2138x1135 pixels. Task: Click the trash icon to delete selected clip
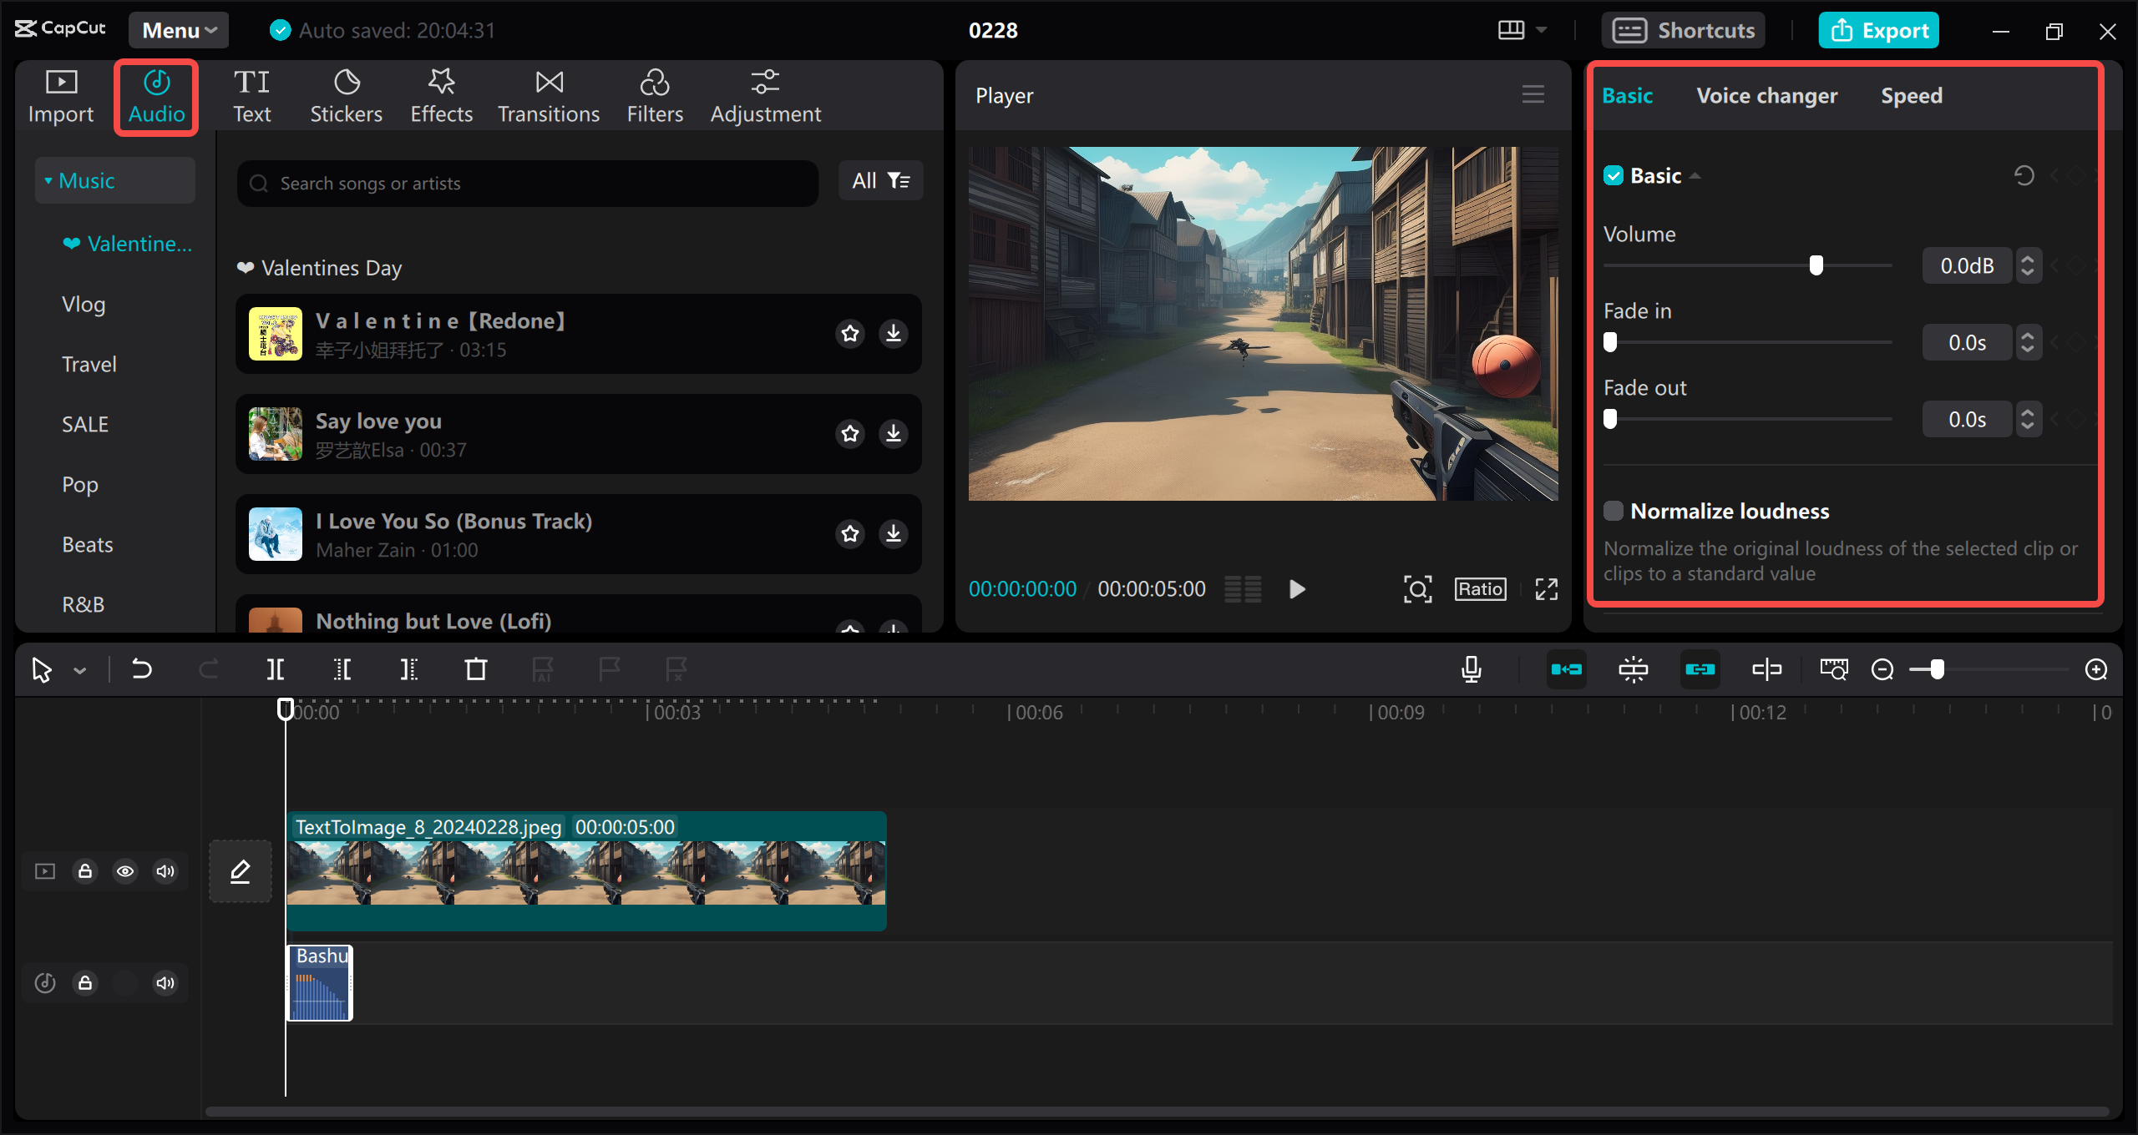pos(475,669)
